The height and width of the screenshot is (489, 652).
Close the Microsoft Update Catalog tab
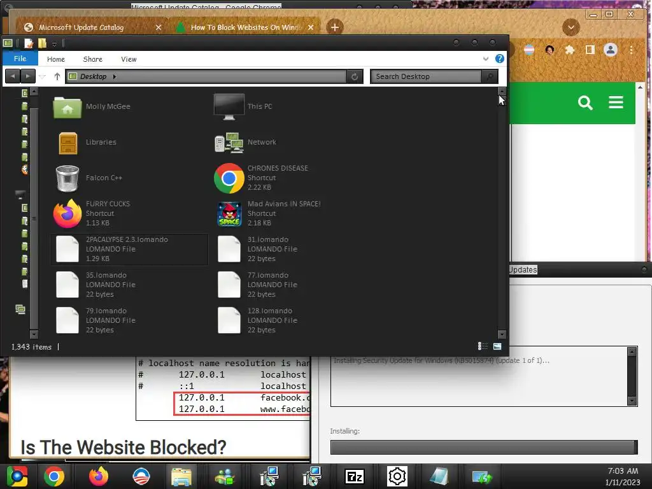point(159,27)
